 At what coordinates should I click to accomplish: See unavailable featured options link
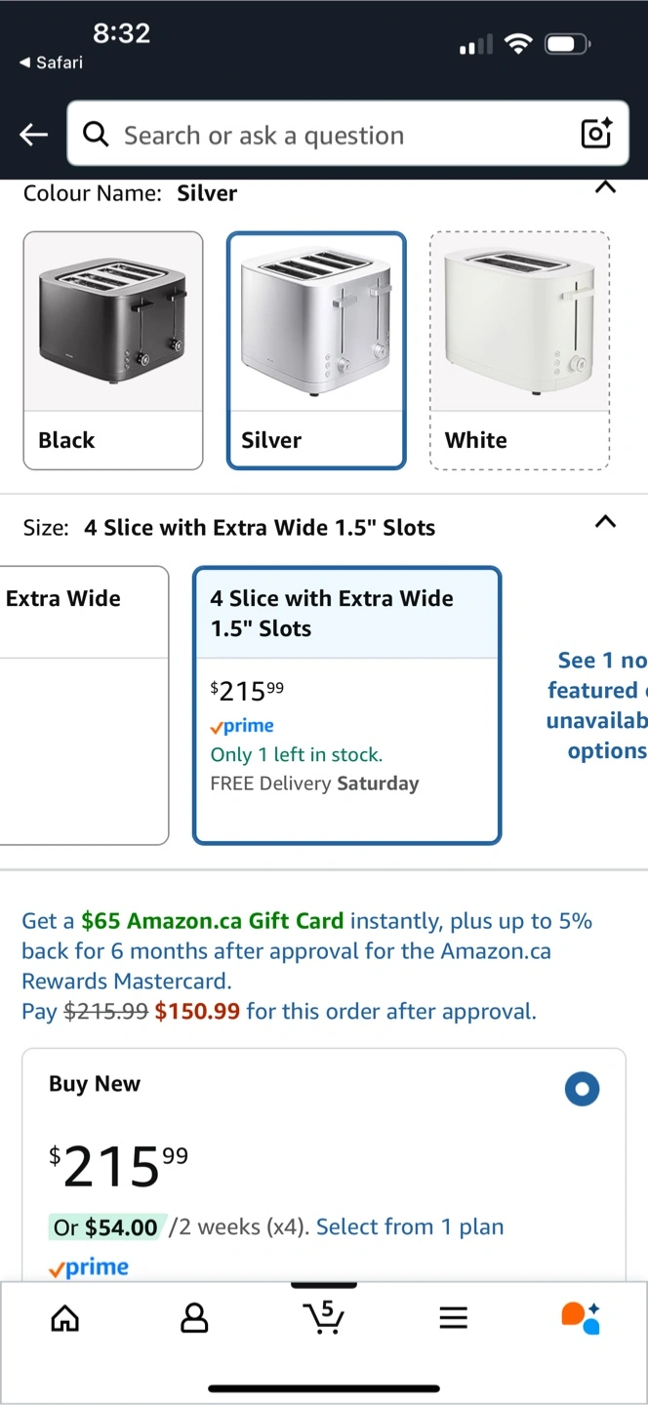pos(597,705)
